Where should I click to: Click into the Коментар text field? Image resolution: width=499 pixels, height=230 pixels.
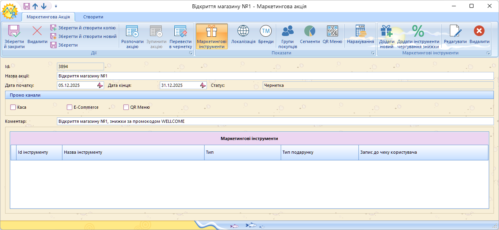[275, 121]
